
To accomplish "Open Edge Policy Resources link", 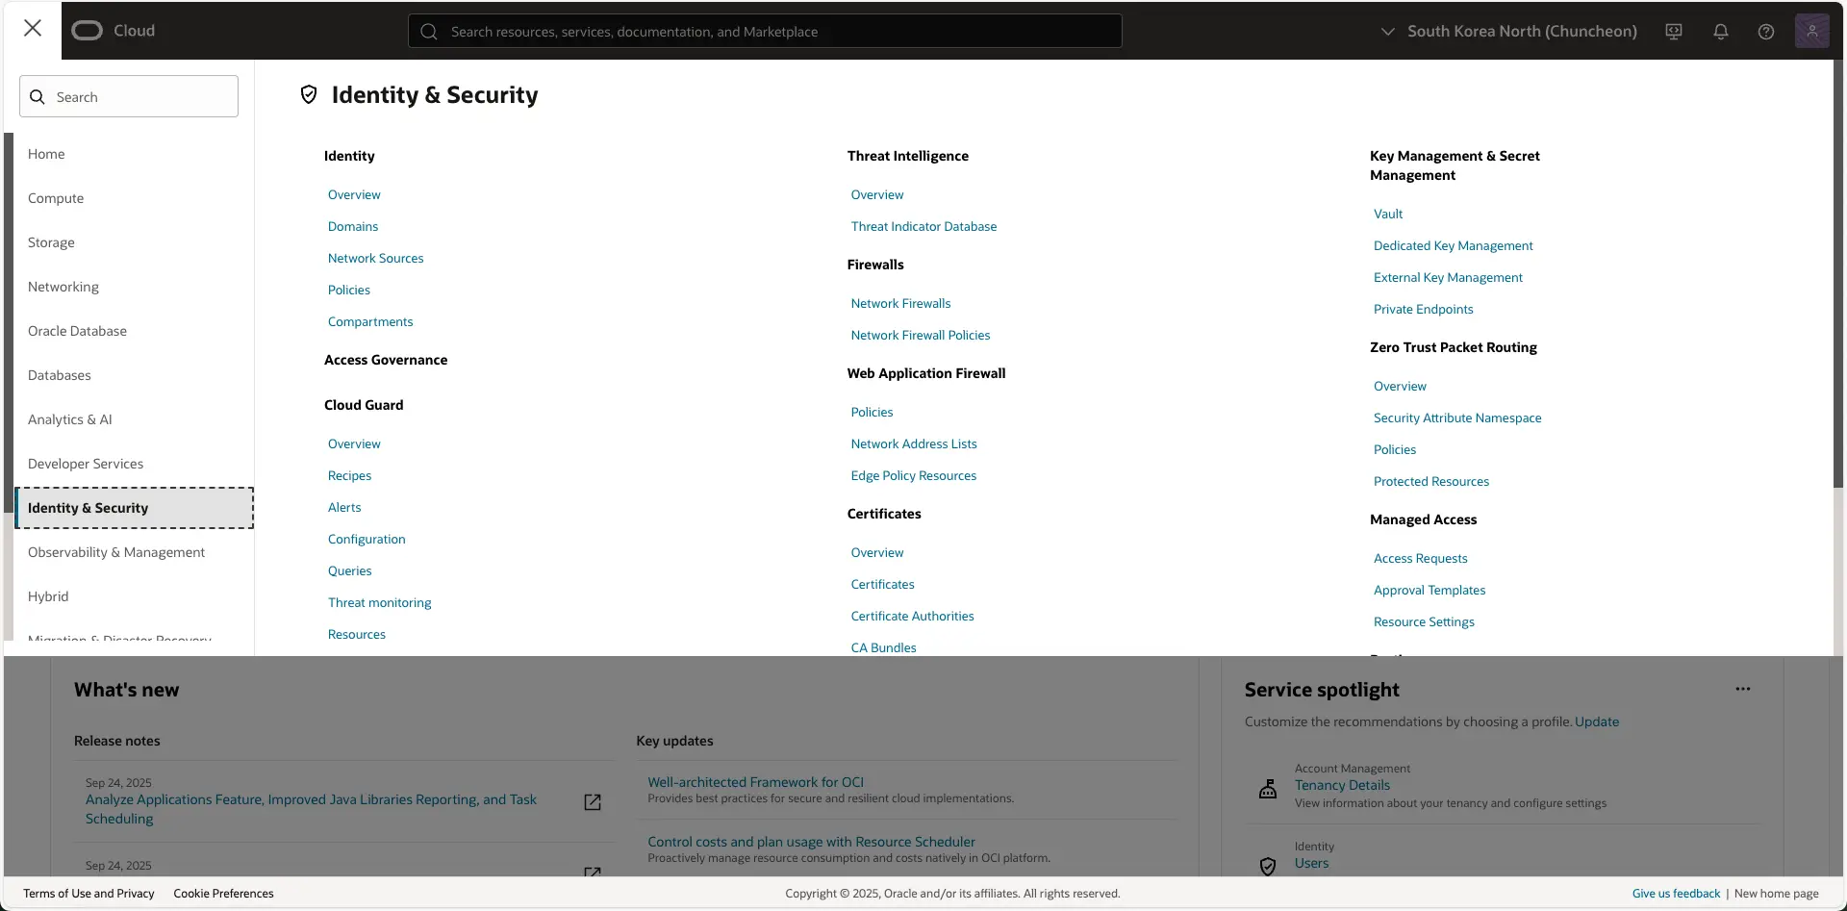I will (914, 475).
